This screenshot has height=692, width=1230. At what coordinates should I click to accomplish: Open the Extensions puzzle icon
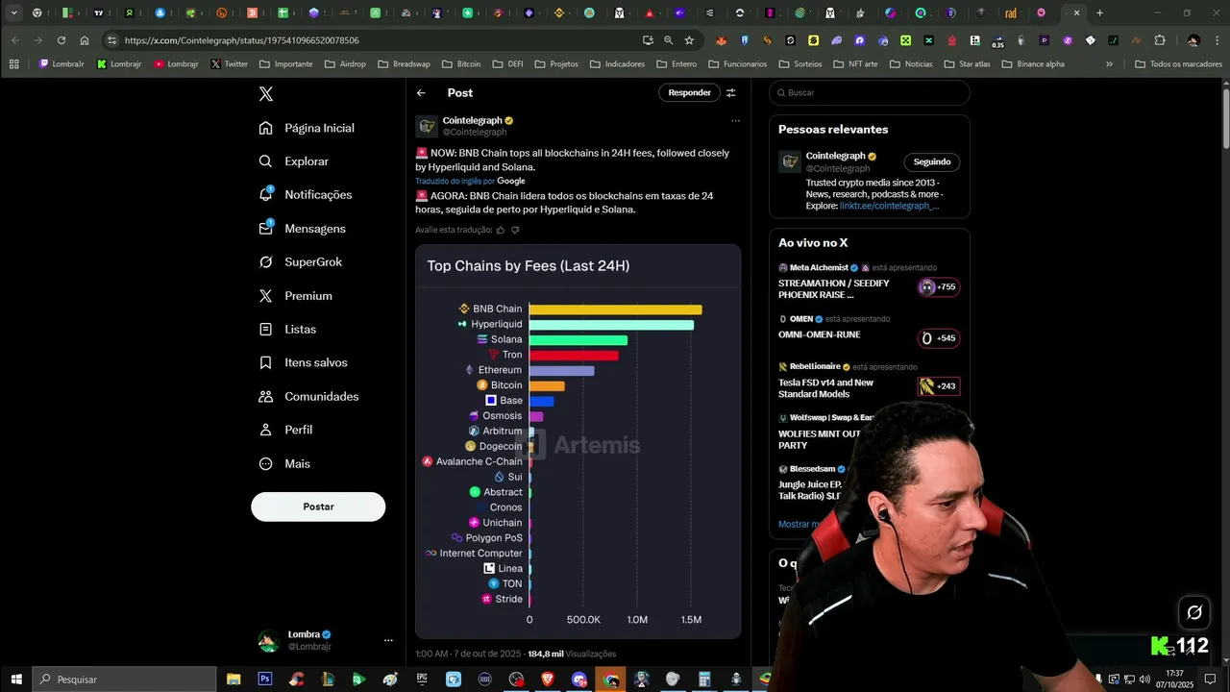click(1160, 40)
